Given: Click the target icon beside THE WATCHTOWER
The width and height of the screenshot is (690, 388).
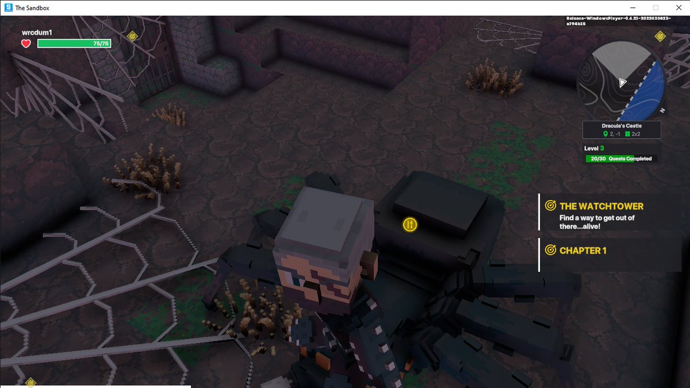Looking at the screenshot, I should [550, 206].
